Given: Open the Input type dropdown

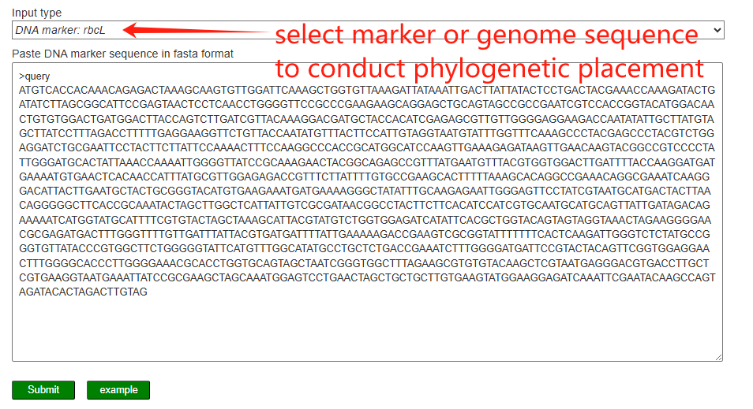Looking at the screenshot, I should point(367,30).
